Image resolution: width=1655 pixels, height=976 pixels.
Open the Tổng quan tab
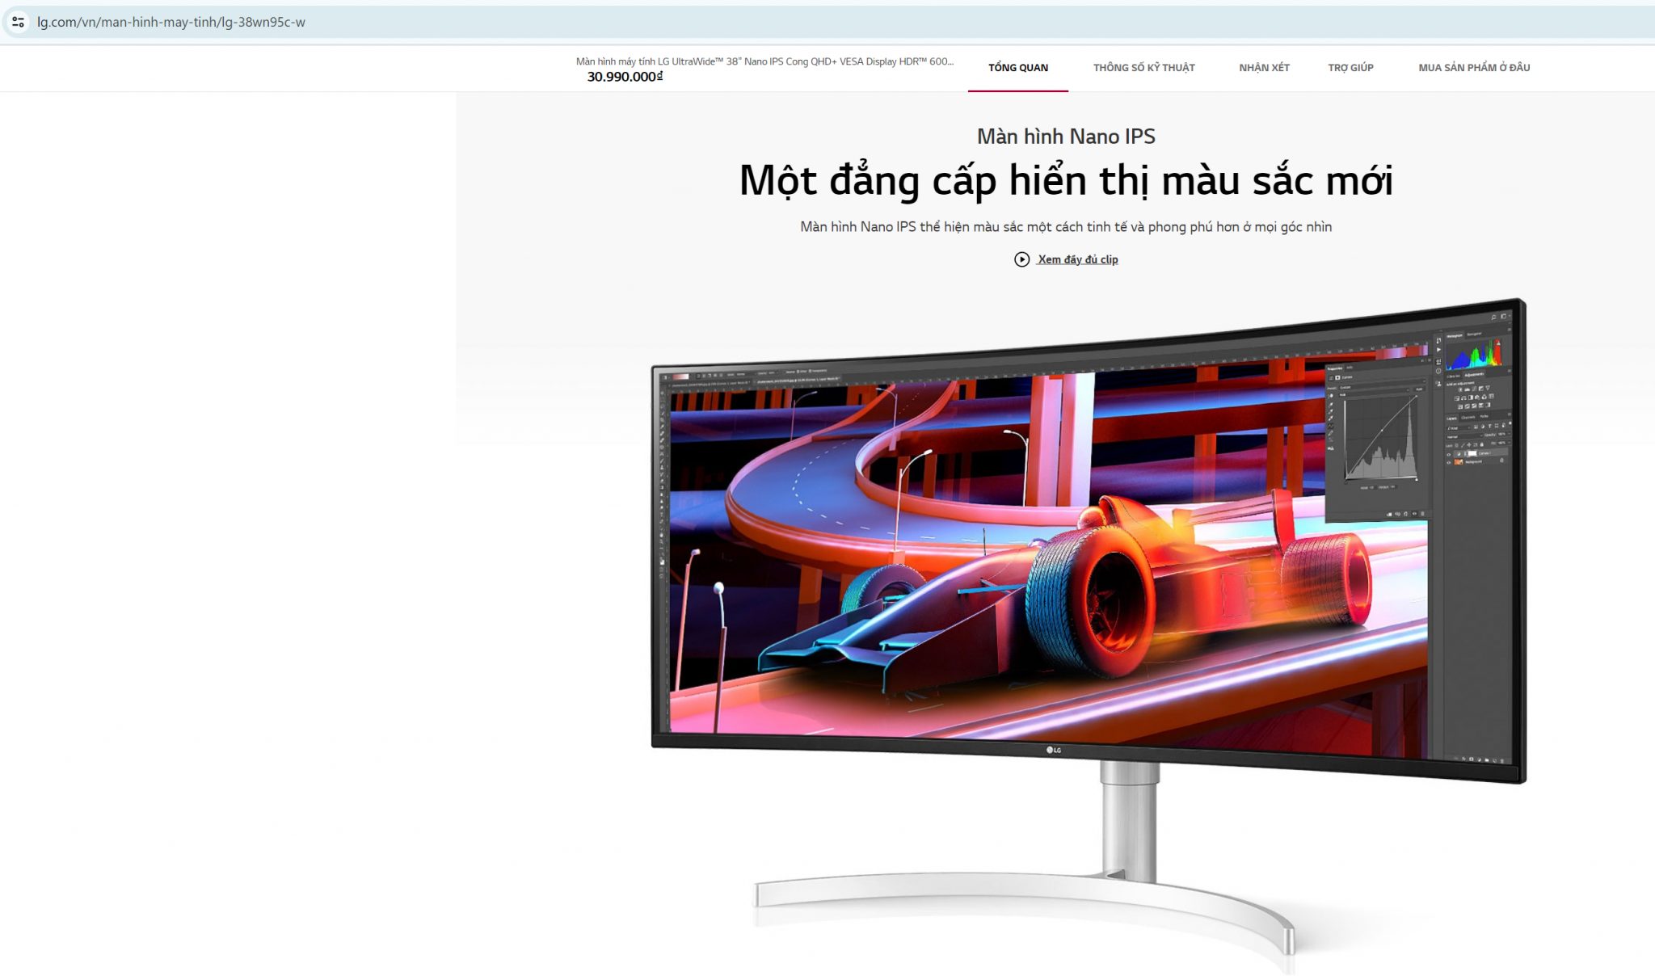click(1017, 68)
